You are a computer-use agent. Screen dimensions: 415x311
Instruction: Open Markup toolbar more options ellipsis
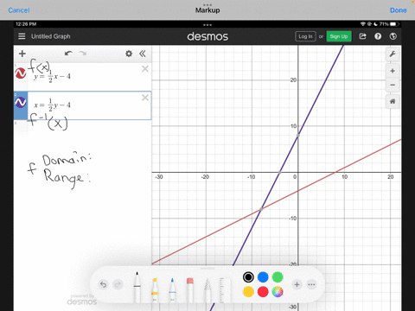tap(311, 284)
